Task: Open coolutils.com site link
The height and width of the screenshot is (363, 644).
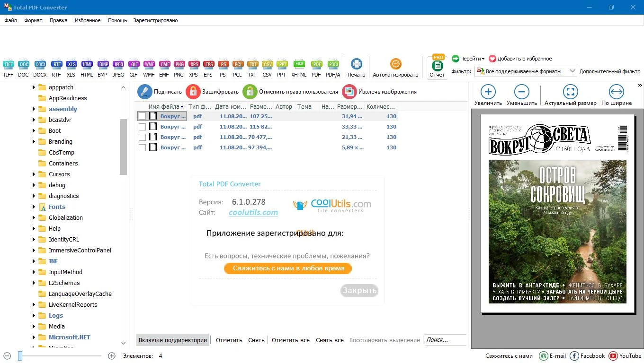Action: [253, 212]
